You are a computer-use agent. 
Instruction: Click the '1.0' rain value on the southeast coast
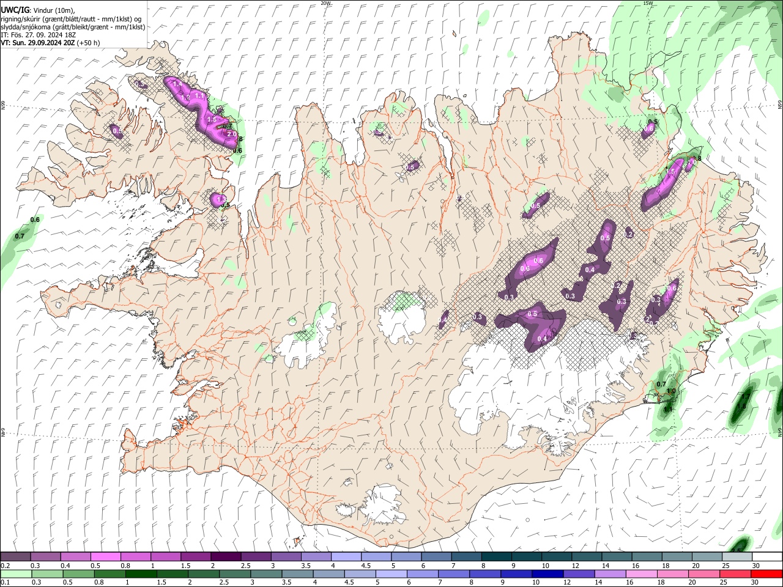click(x=671, y=391)
